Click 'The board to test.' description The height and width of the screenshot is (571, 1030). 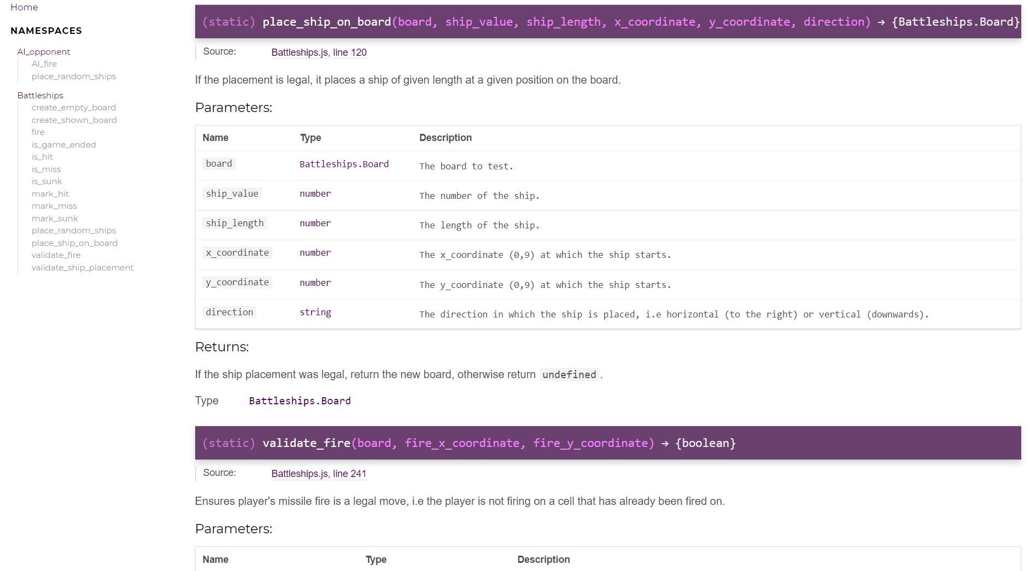coord(466,166)
